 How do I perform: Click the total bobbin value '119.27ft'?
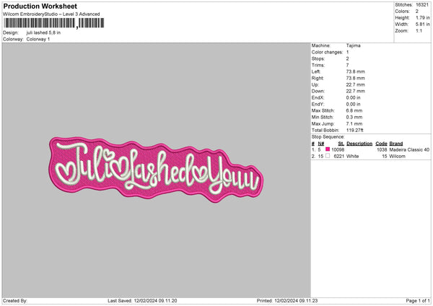click(354, 130)
